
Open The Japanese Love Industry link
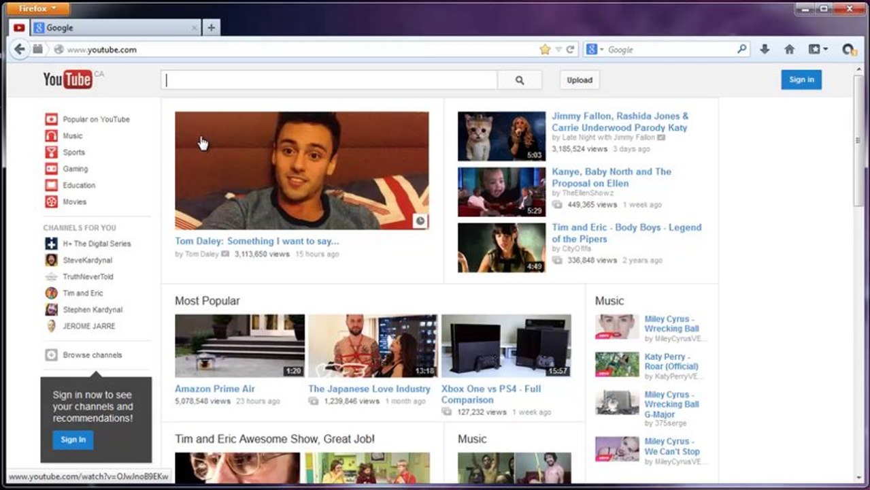[369, 389]
